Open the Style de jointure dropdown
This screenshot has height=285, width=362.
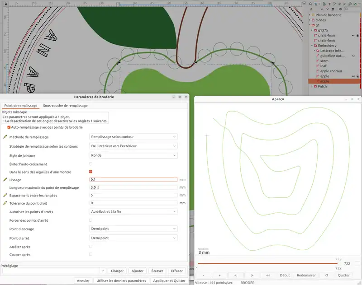tap(133, 155)
